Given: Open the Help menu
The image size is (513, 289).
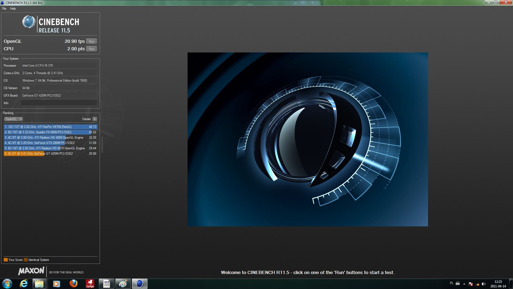Looking at the screenshot, I should pos(13,9).
